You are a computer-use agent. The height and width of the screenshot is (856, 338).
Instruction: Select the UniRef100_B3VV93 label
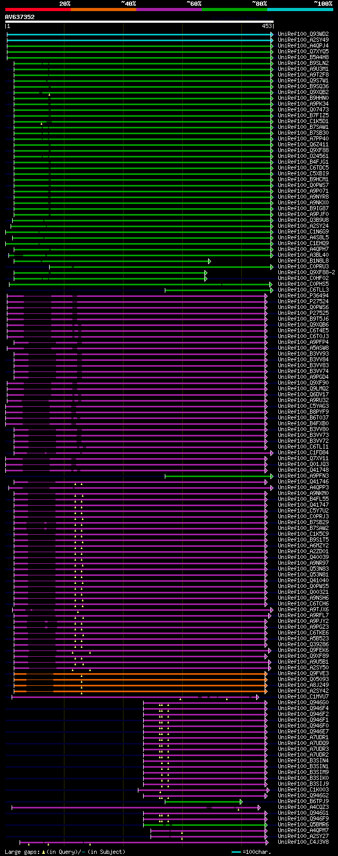[303, 354]
